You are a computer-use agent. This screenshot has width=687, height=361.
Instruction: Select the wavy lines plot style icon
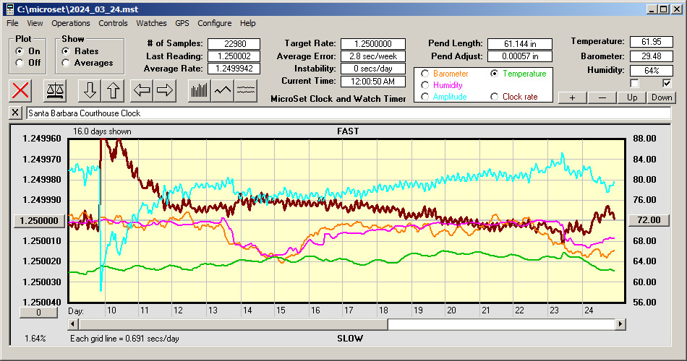245,90
